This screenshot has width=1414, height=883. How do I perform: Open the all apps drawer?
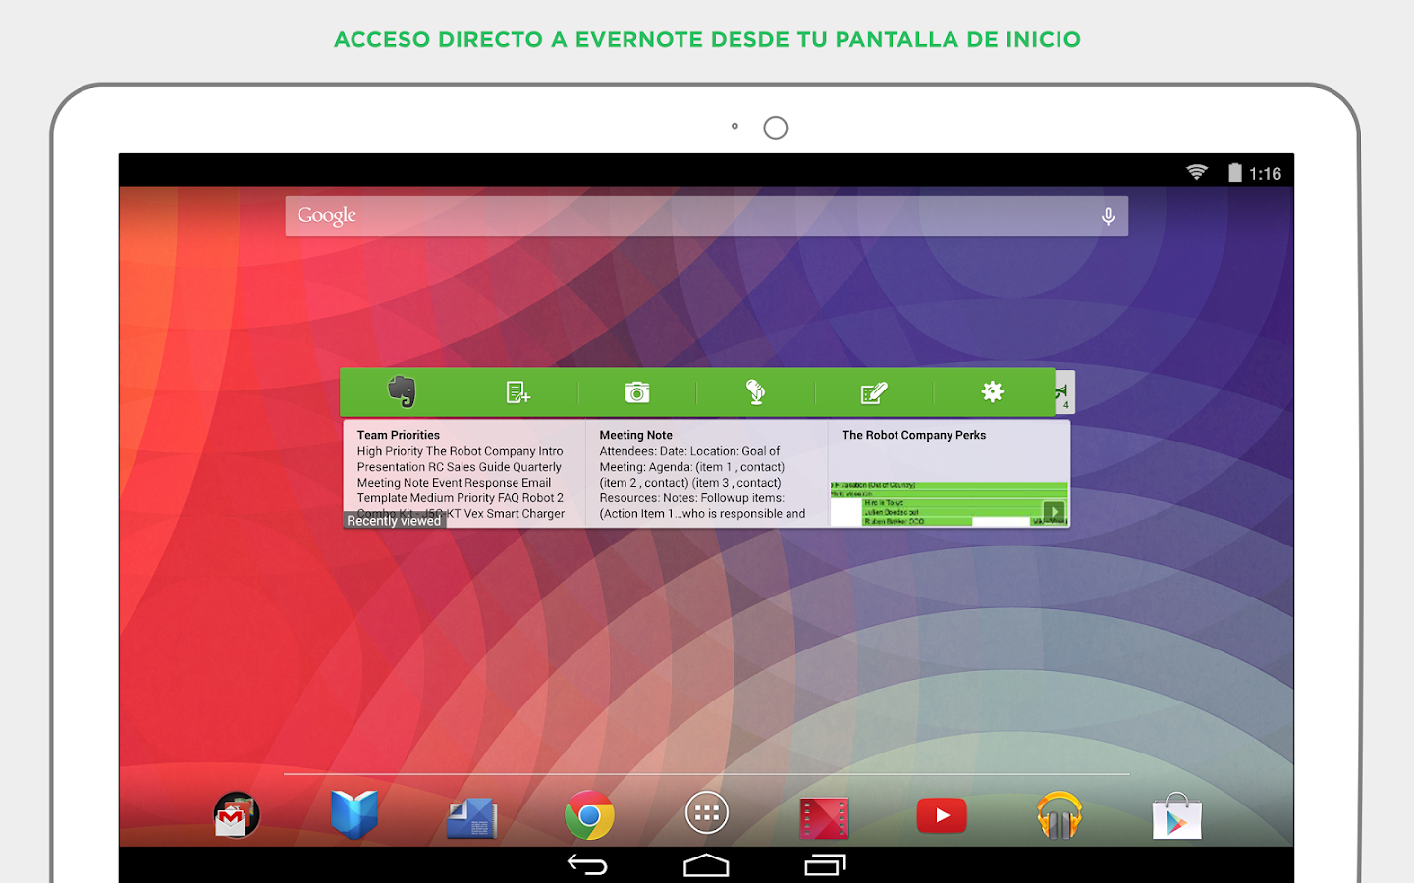[707, 813]
